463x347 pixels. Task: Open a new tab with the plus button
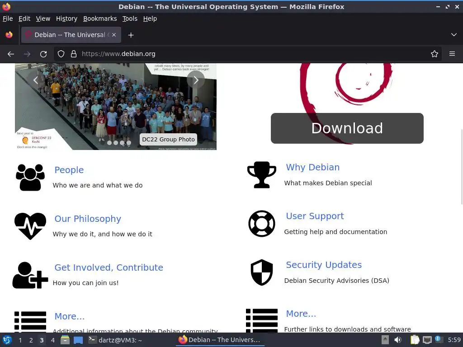(131, 35)
